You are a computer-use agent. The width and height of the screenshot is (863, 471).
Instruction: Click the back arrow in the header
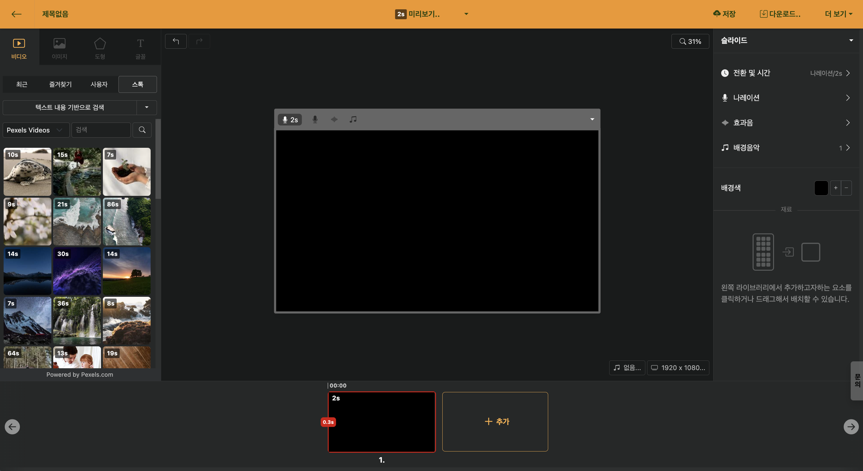pyautogui.click(x=16, y=14)
